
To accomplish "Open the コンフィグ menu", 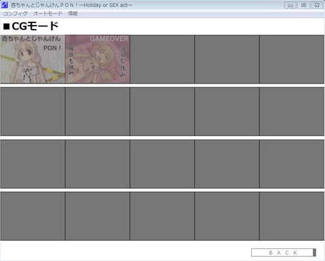I will tap(15, 14).
